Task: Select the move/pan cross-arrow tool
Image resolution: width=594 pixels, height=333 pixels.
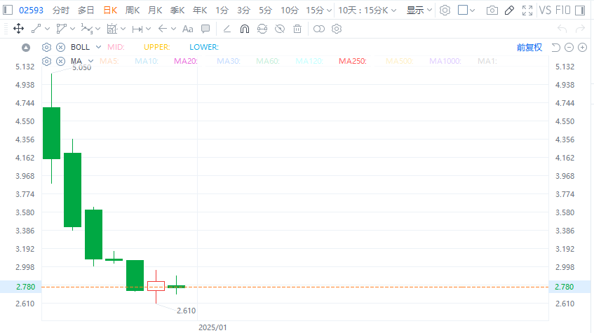Action: pos(19,29)
